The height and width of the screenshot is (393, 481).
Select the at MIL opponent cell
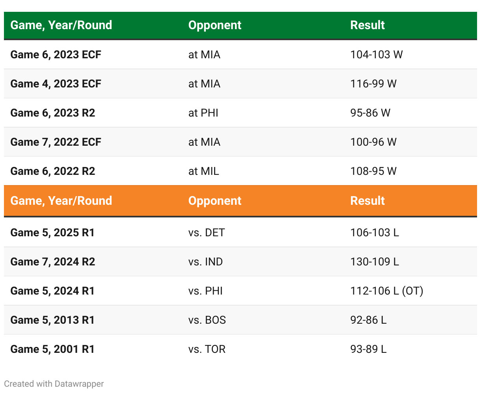click(204, 171)
